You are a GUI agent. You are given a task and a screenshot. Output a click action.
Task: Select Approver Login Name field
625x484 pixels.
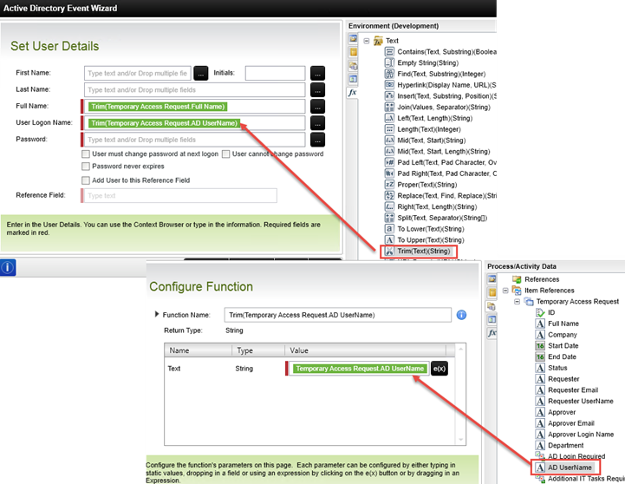575,435
